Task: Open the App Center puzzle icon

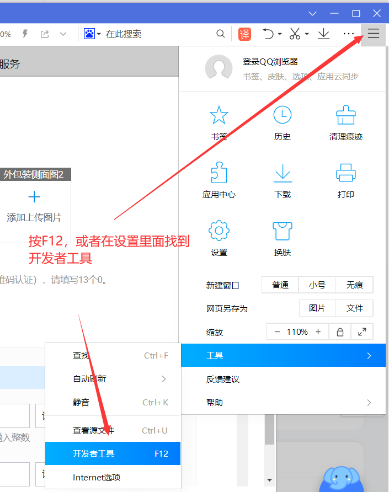Action: (x=219, y=174)
